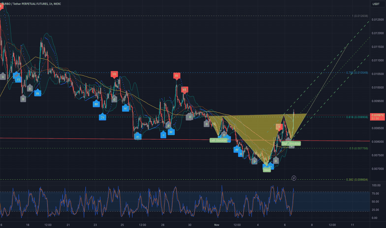This screenshot has width=386, height=228.
Task: Click the 0.010000 price axis label
Action: pos(378,87)
